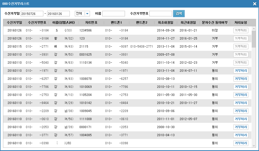Focus the 수신거부번호 search input field
The height and width of the screenshot is (151, 259).
161,14
